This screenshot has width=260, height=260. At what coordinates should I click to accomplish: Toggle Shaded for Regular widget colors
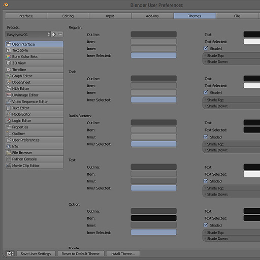click(x=206, y=48)
